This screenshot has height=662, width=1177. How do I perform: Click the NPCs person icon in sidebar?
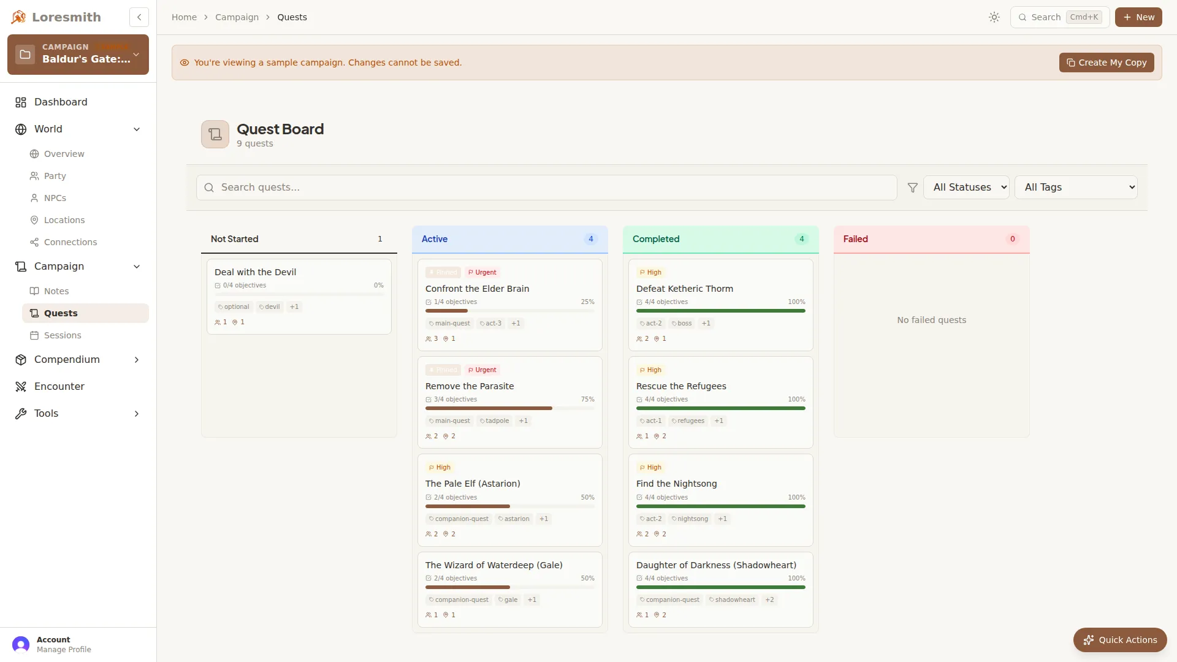(34, 198)
